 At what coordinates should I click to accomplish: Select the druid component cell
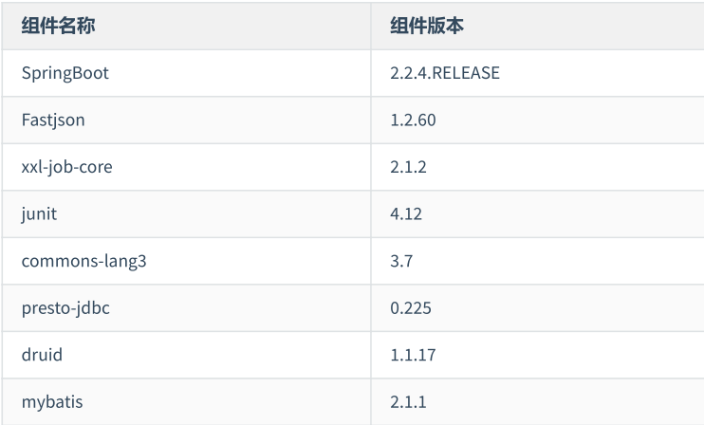click(x=42, y=355)
